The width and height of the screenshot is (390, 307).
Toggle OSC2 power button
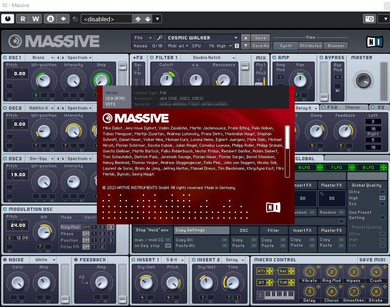(x=5, y=108)
